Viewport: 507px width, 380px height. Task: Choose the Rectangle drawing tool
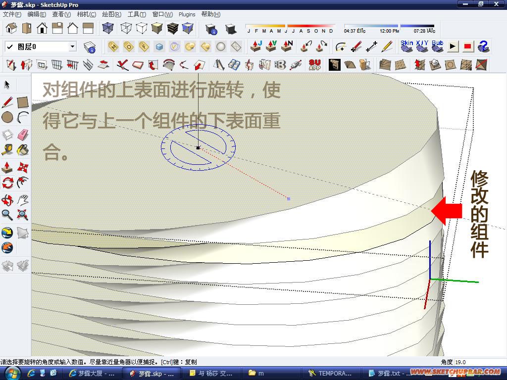tap(23, 102)
